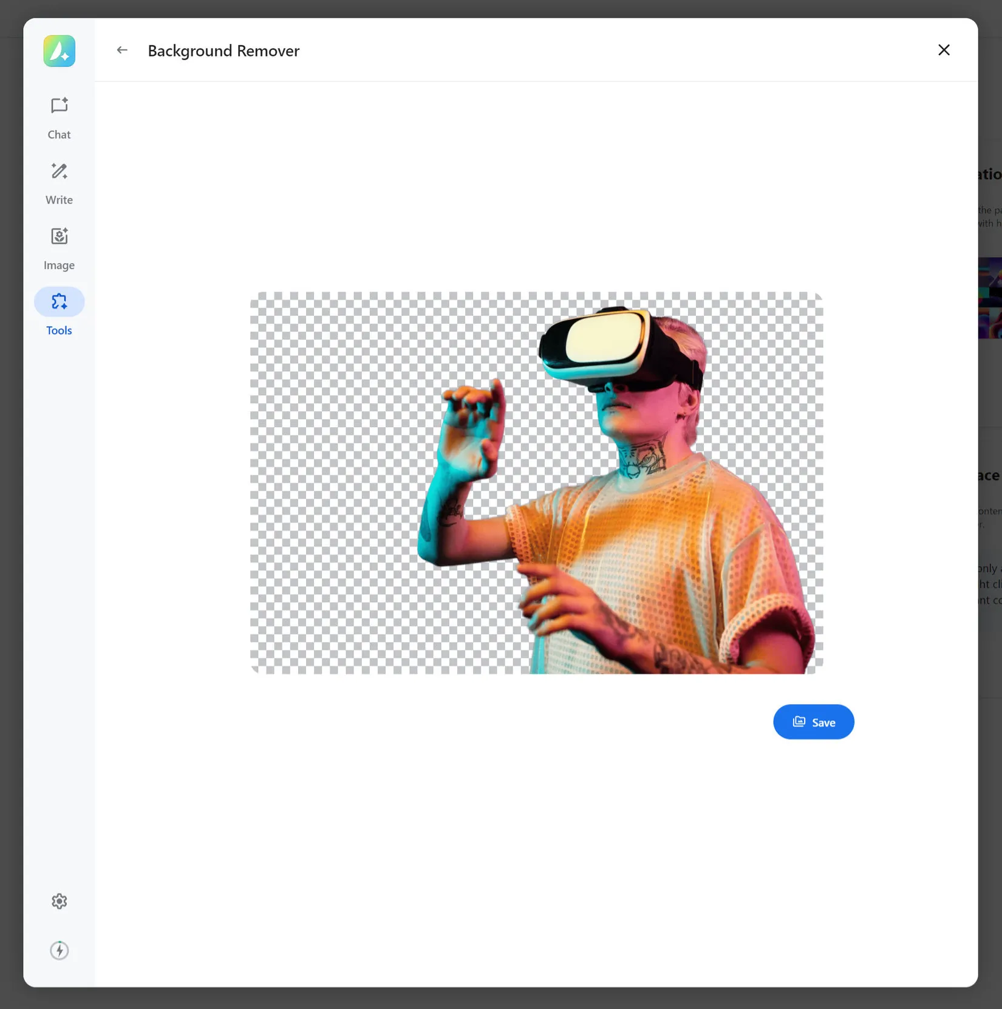This screenshot has width=1002, height=1009.
Task: Save the background-removed image
Action: (814, 722)
